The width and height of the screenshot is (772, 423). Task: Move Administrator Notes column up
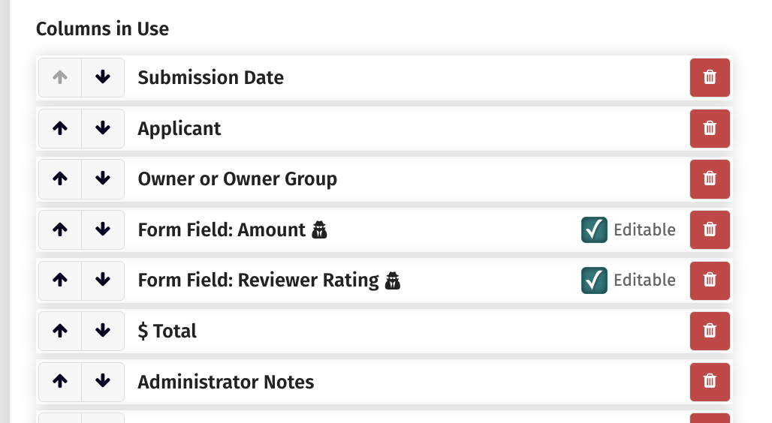(60, 382)
